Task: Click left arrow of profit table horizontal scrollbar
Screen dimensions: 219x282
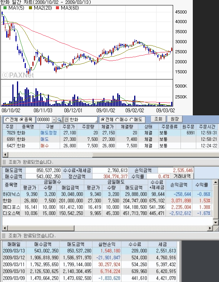Action: (5, 228)
